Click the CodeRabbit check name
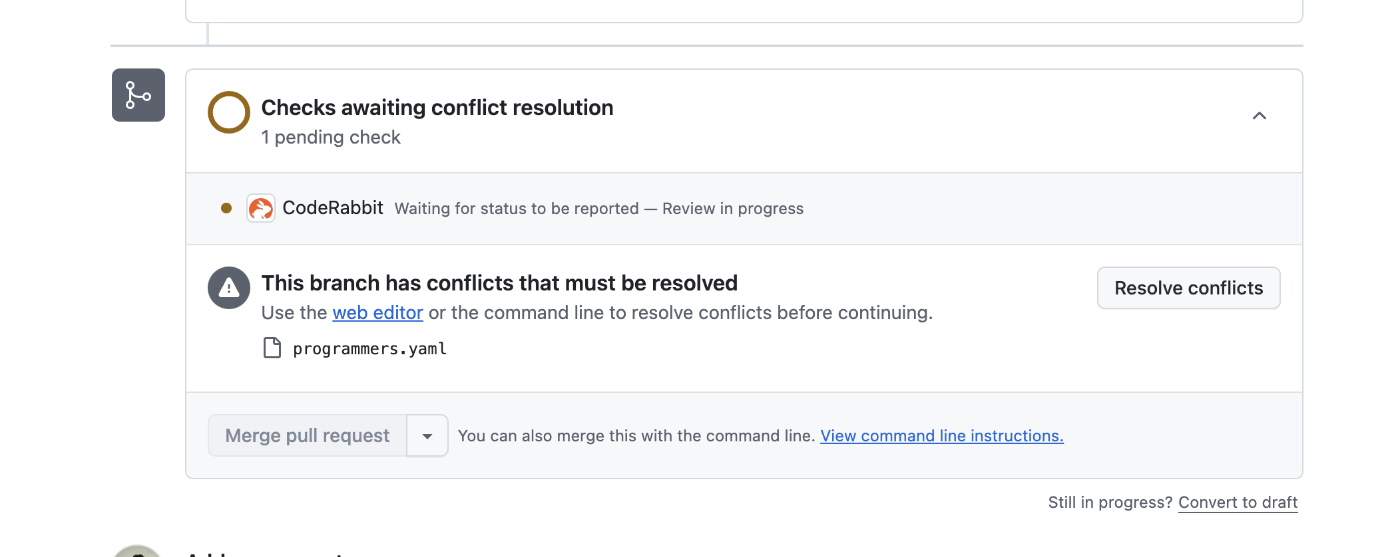The width and height of the screenshot is (1390, 557). coord(333,208)
